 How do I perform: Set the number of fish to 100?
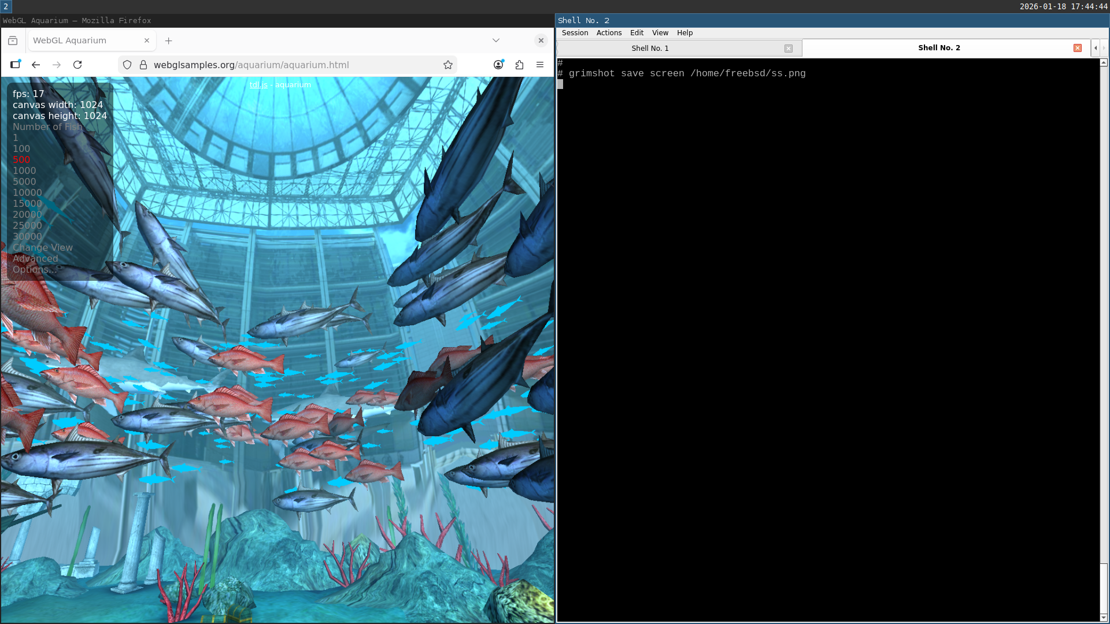(21, 148)
